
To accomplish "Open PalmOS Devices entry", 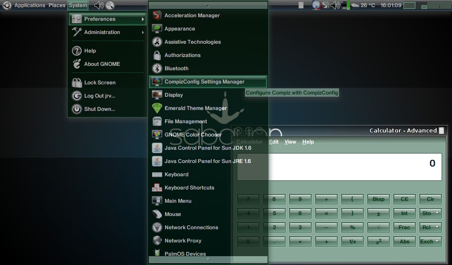I will [208, 253].
